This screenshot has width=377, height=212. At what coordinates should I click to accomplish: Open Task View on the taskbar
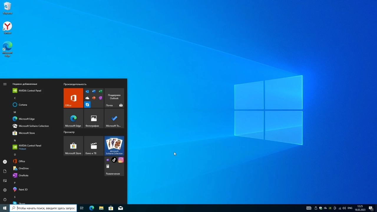(x=82, y=208)
